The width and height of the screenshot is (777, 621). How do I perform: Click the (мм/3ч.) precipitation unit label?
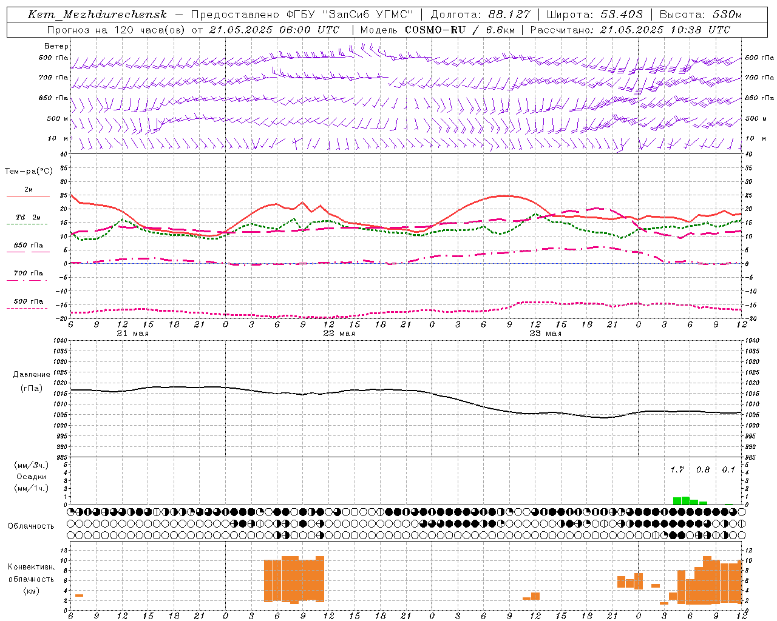pyautogui.click(x=31, y=465)
